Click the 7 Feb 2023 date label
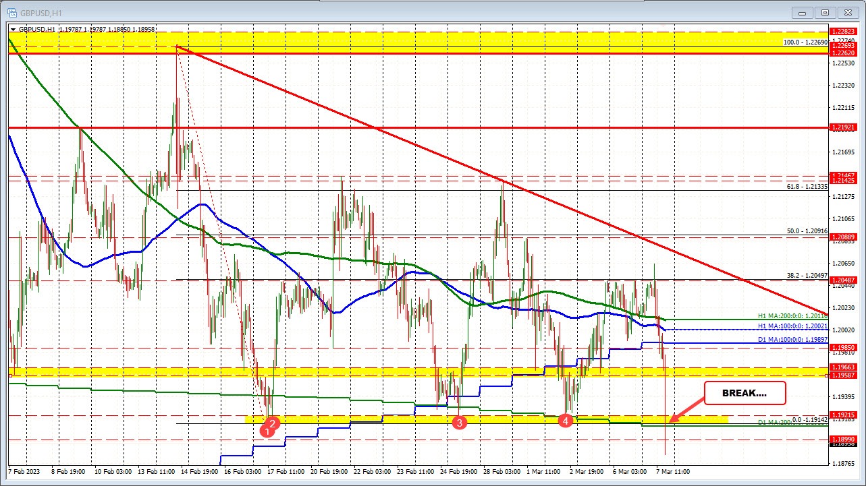The height and width of the screenshot is (486, 866). [x=24, y=471]
